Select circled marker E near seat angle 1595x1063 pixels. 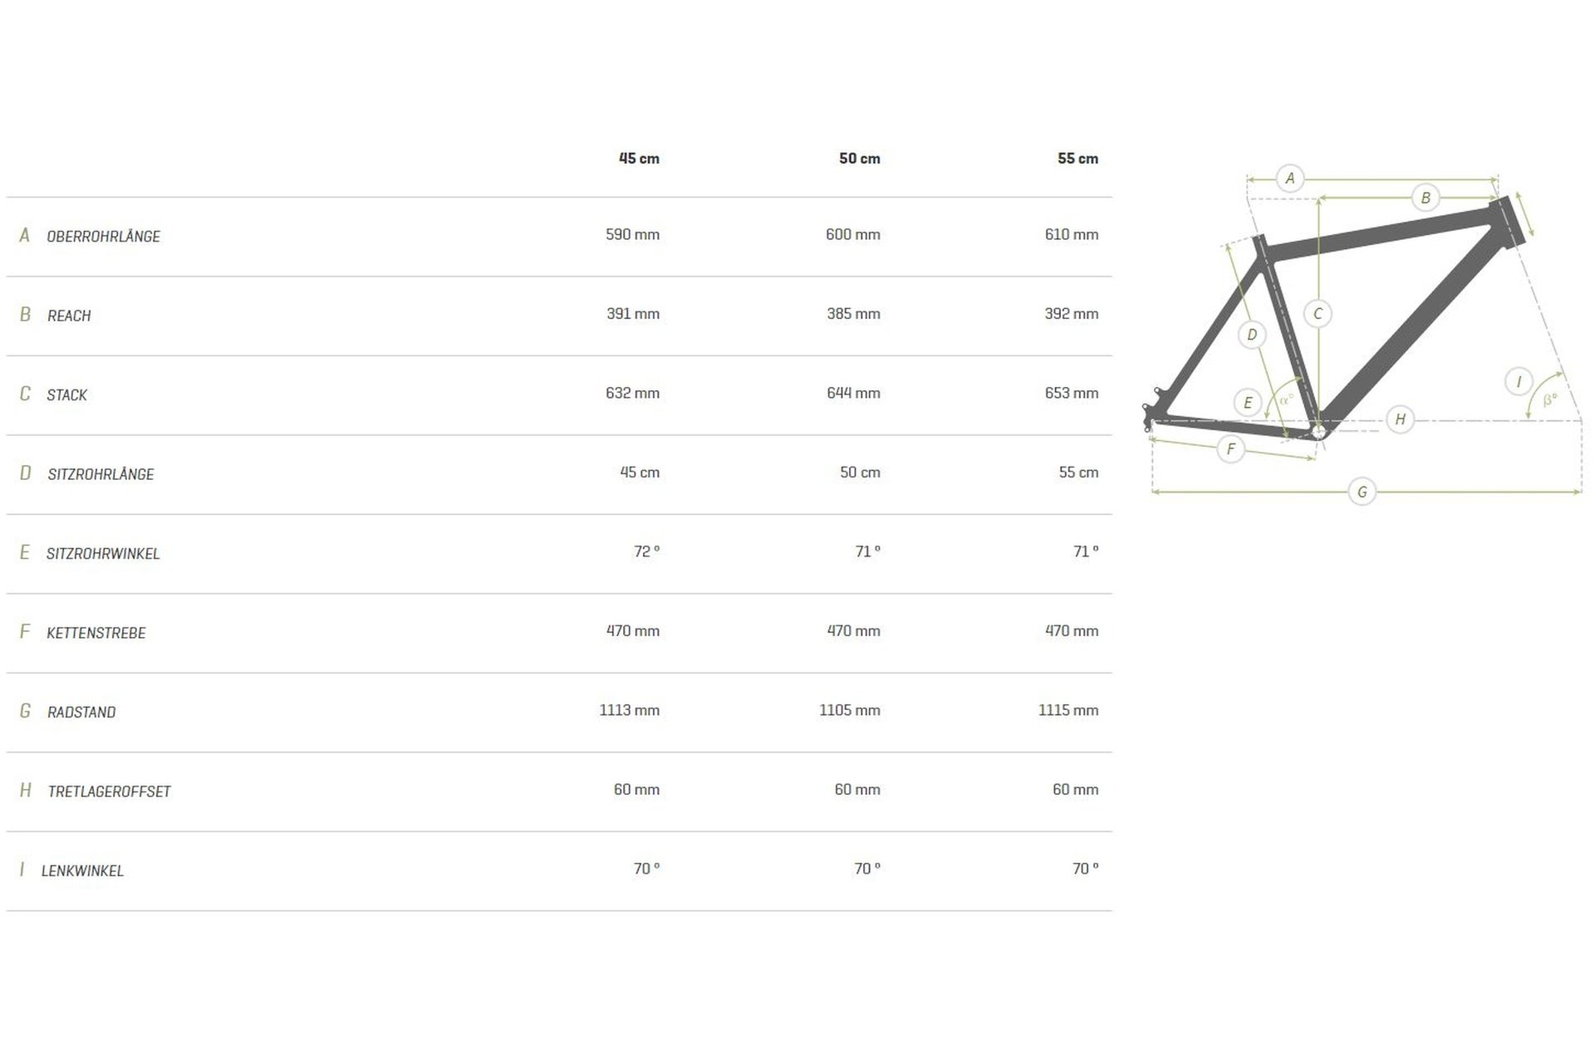pyautogui.click(x=1248, y=403)
